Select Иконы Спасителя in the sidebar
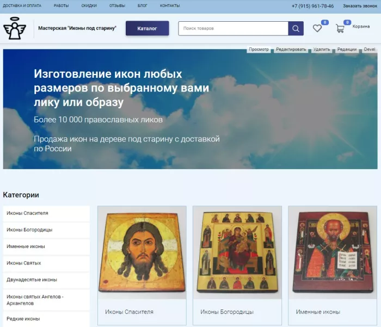Screen dimensions: 381x327 click(x=46, y=213)
